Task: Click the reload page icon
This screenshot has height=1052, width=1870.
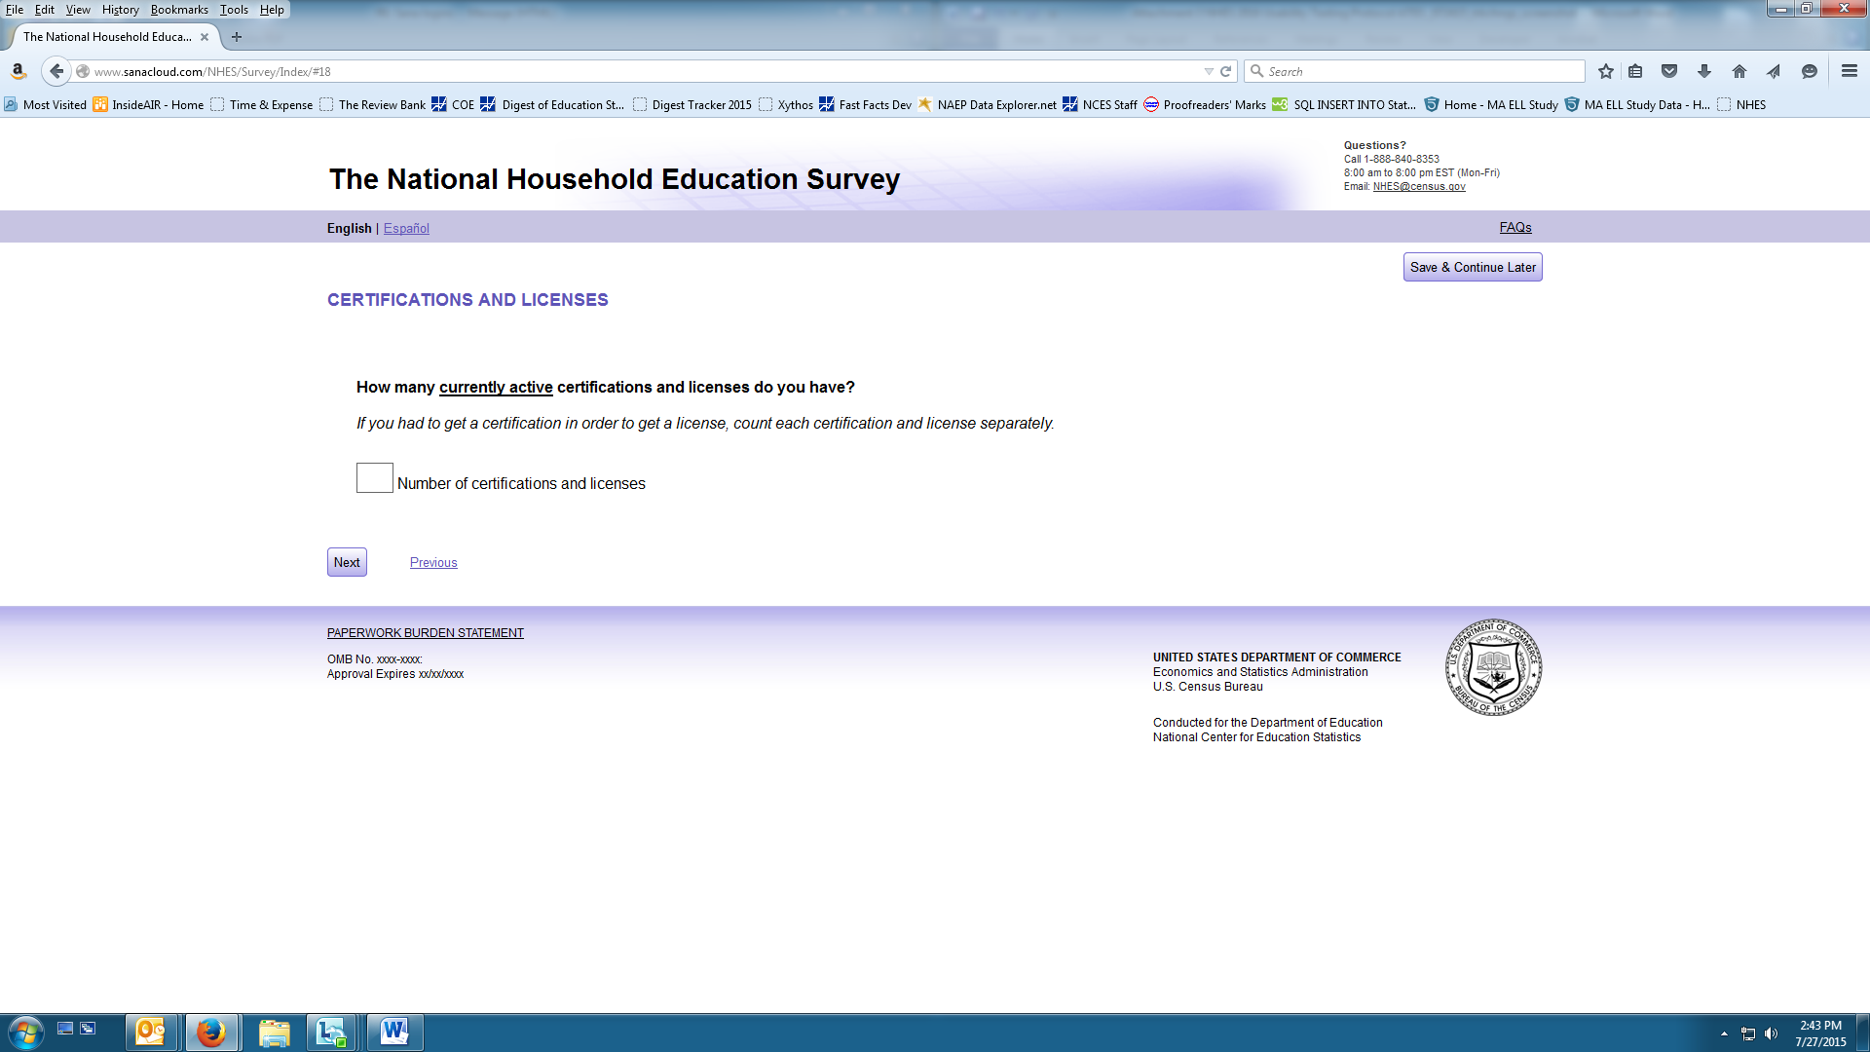Action: [x=1226, y=71]
